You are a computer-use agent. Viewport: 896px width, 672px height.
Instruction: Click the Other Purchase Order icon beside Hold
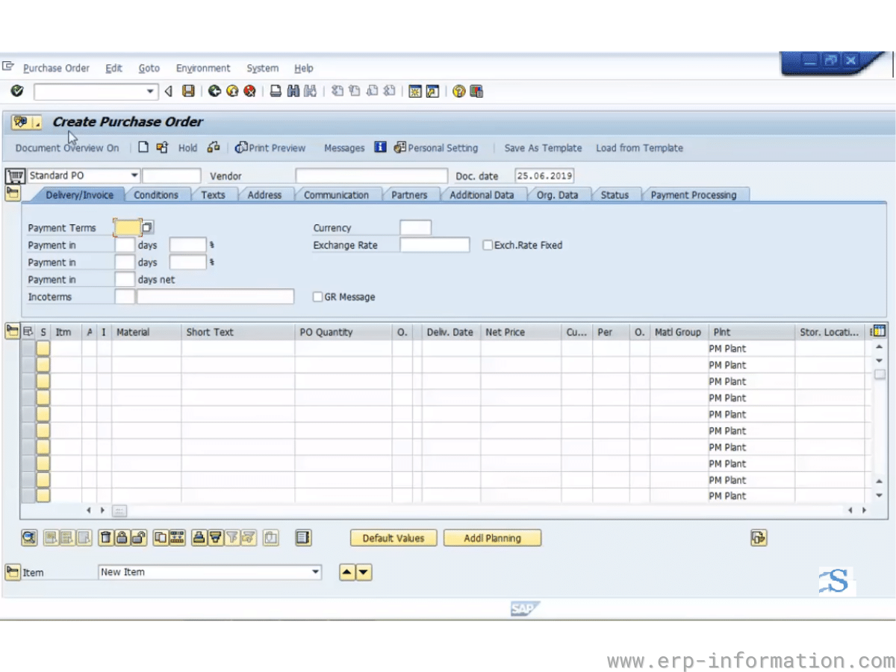[x=162, y=148]
